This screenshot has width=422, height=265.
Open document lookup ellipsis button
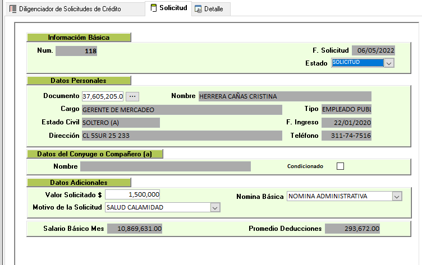pyautogui.click(x=131, y=96)
